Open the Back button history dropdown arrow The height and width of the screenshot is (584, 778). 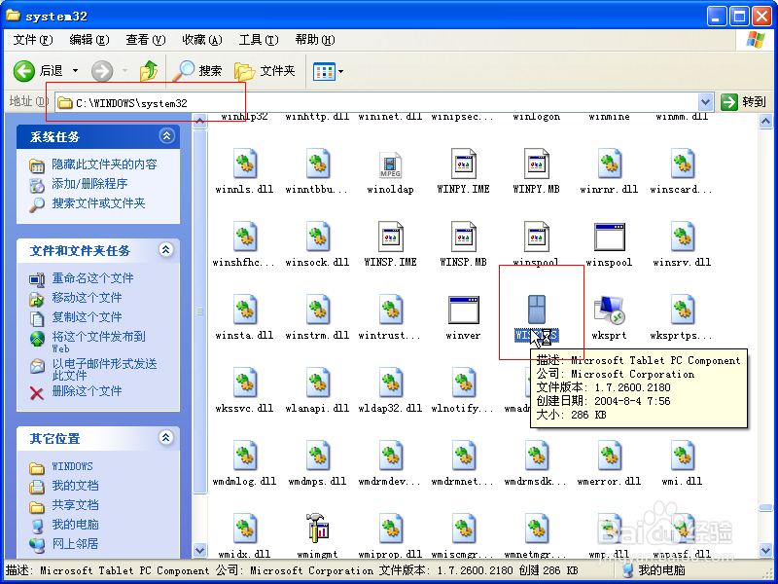75,71
